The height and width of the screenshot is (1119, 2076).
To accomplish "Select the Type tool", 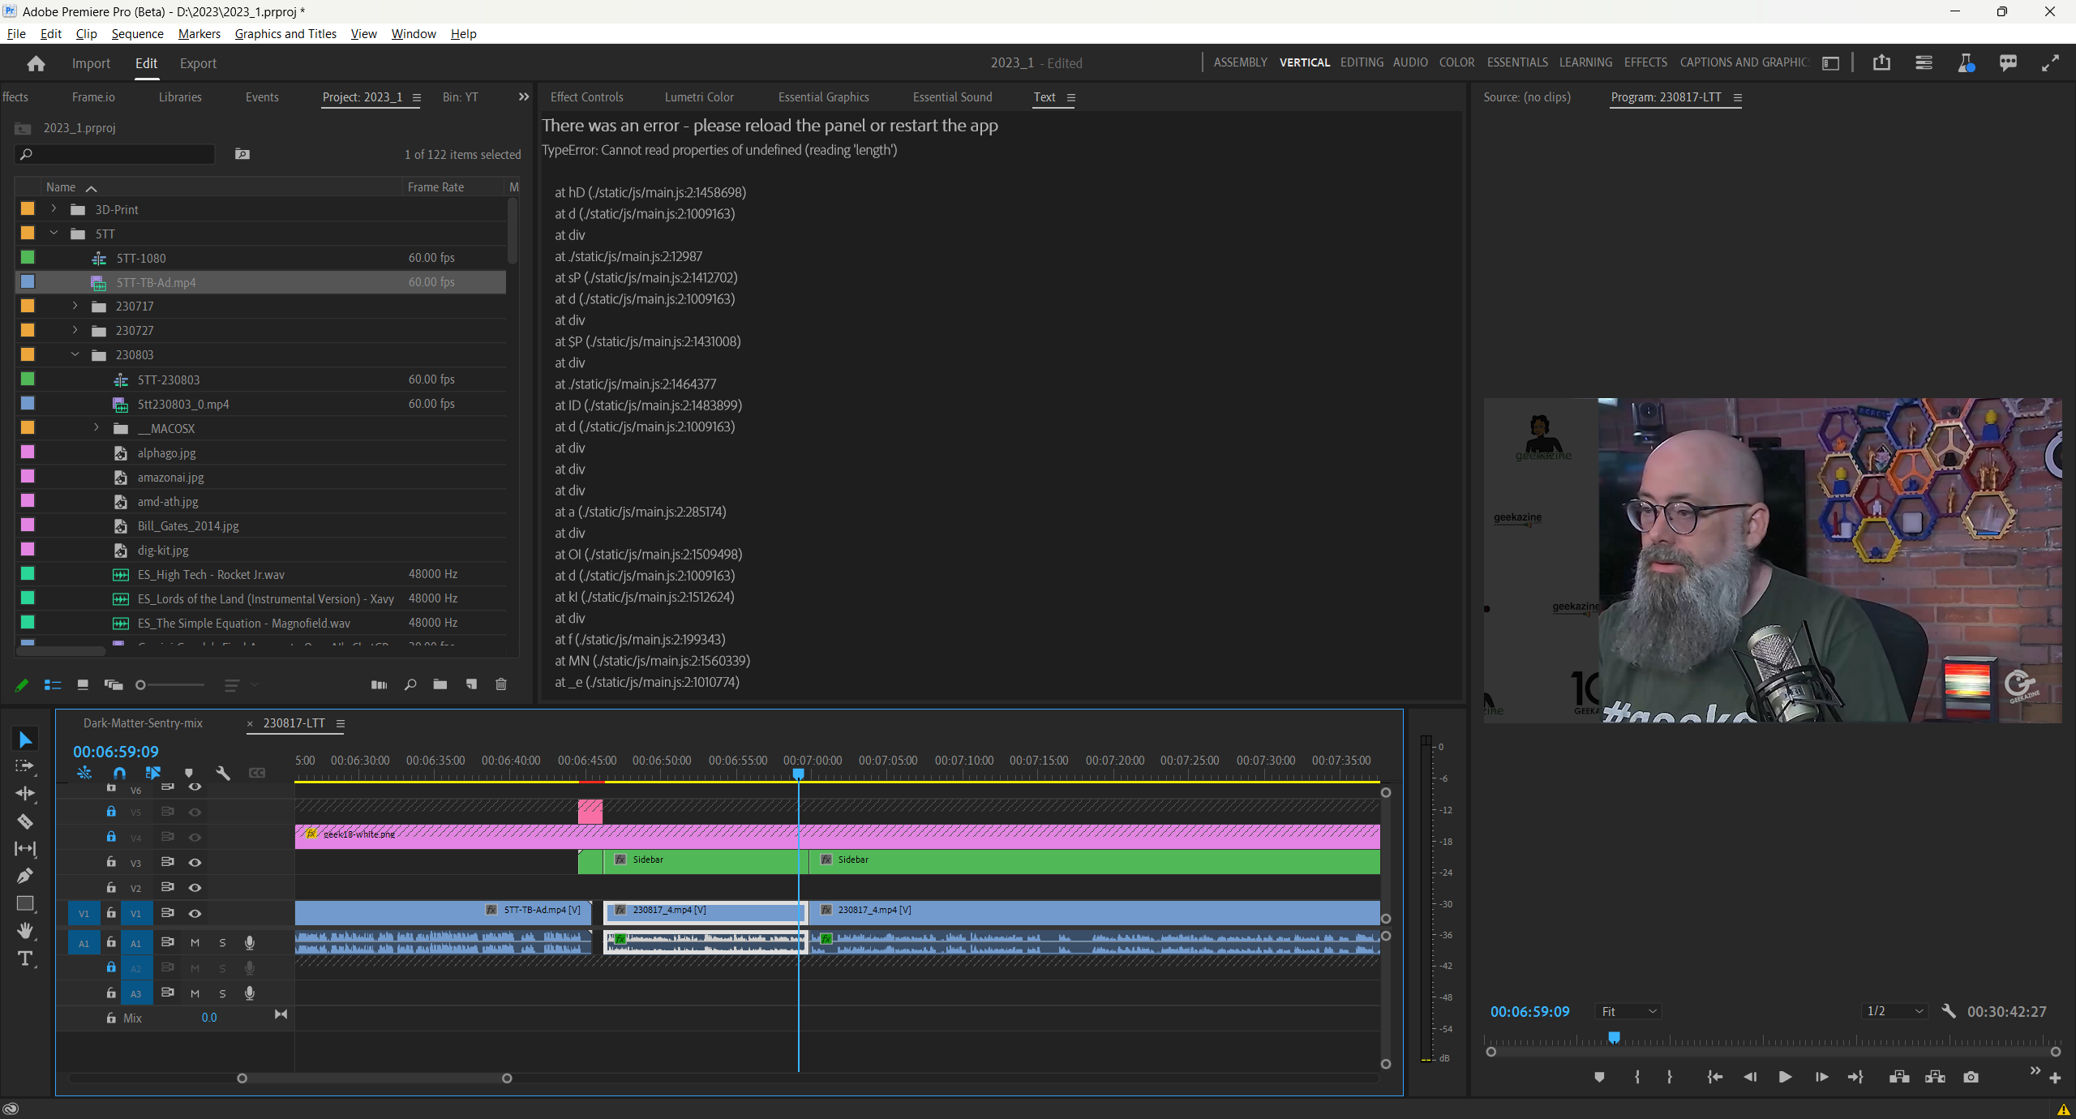I will click(25, 958).
